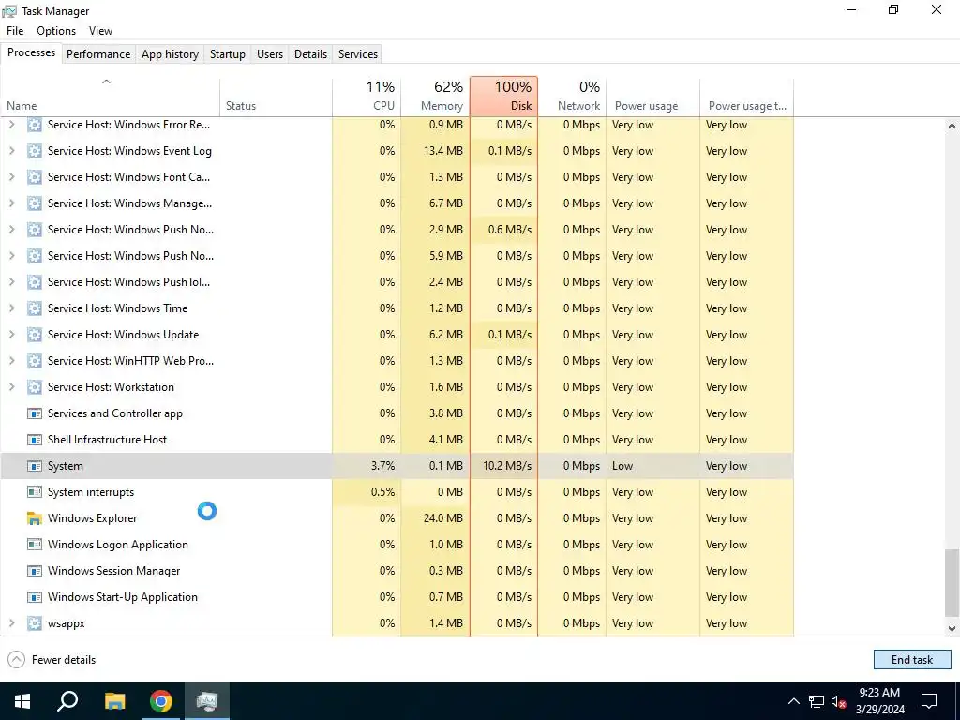Click the scrollbar down arrow
960x720 pixels.
click(x=952, y=629)
